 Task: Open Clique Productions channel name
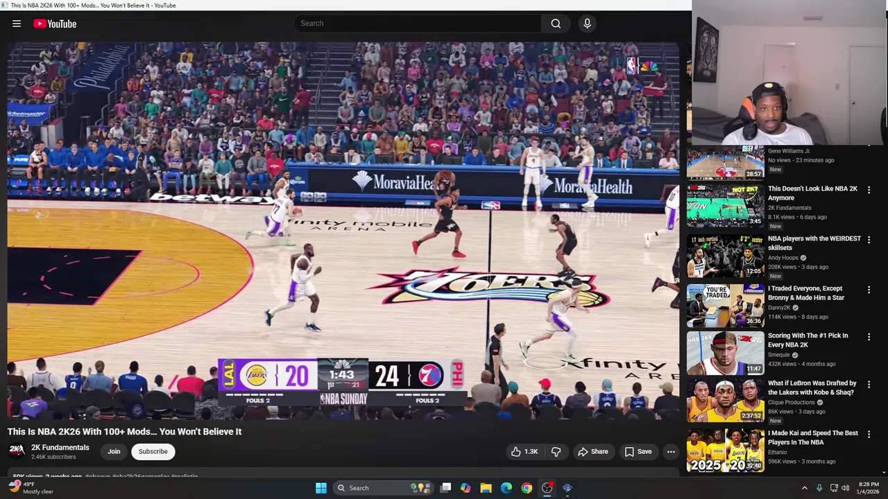(x=792, y=403)
